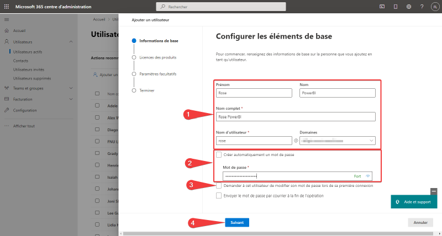Select the checkbox for Lidia row
This screenshot has height=236, width=442.
97,225
